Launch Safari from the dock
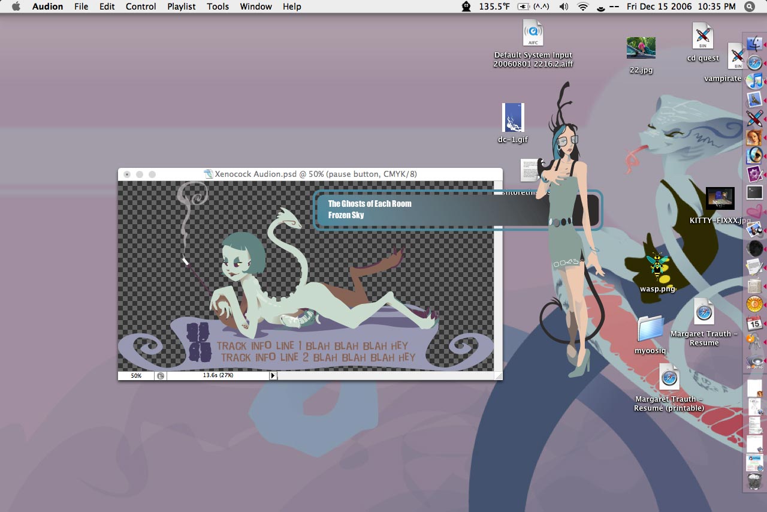Viewport: 767px width, 512px height. pyautogui.click(x=754, y=62)
